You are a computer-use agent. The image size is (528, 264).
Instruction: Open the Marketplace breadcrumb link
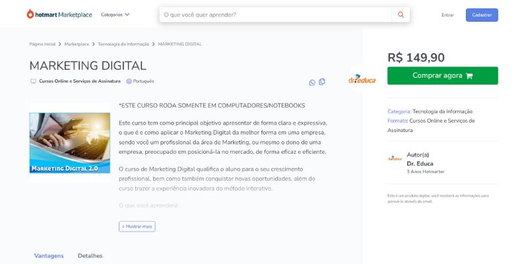pos(77,44)
